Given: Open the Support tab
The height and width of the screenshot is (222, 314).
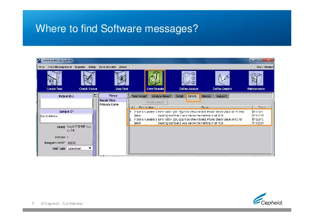Looking at the screenshot, I should (x=222, y=96).
